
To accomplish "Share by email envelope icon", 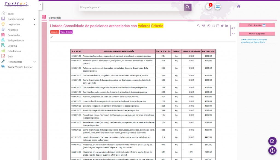I will [213, 26].
